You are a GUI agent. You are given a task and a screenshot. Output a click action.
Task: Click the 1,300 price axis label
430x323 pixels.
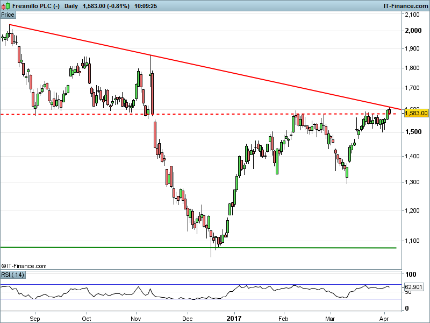pos(412,182)
